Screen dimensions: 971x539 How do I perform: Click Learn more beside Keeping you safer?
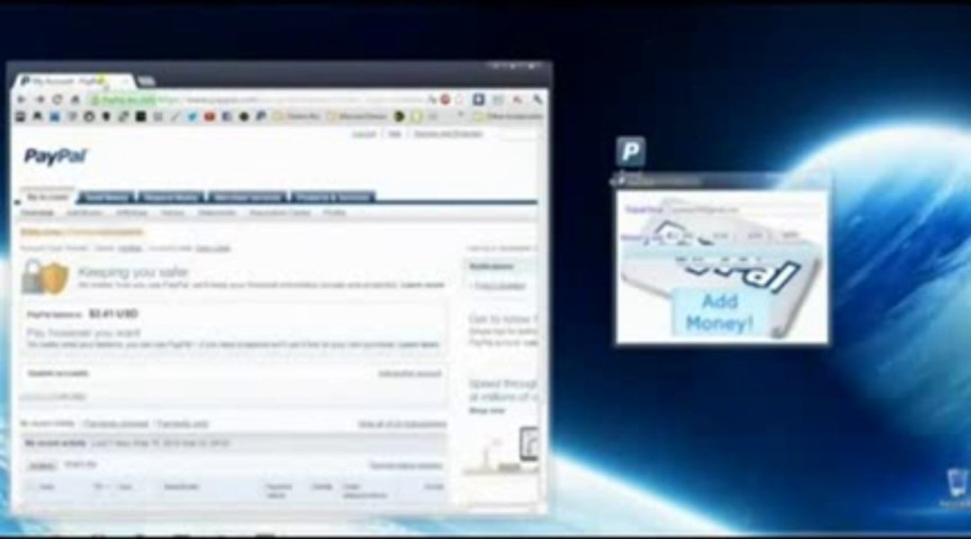pos(423,285)
